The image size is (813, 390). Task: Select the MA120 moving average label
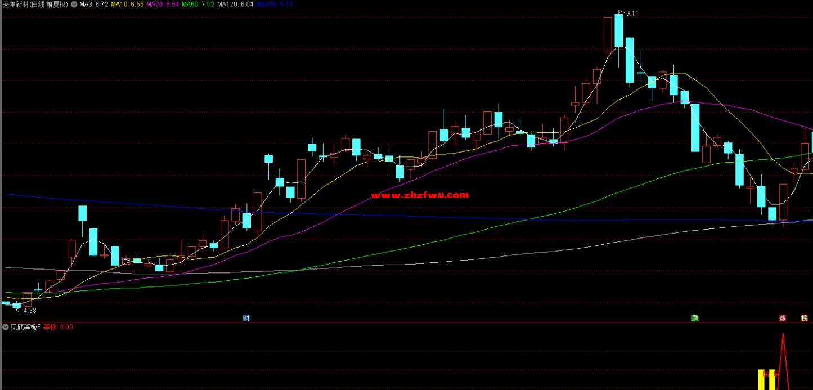[235, 5]
